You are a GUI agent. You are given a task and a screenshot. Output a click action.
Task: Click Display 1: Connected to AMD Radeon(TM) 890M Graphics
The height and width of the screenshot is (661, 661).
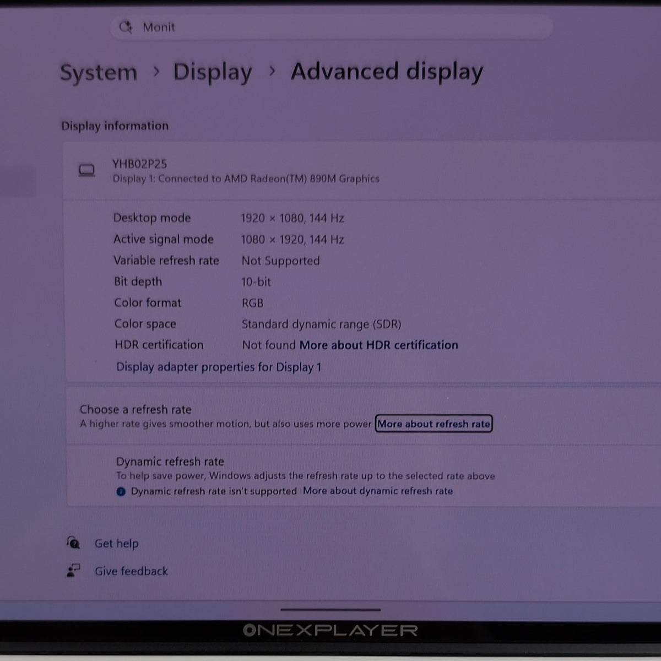point(246,178)
